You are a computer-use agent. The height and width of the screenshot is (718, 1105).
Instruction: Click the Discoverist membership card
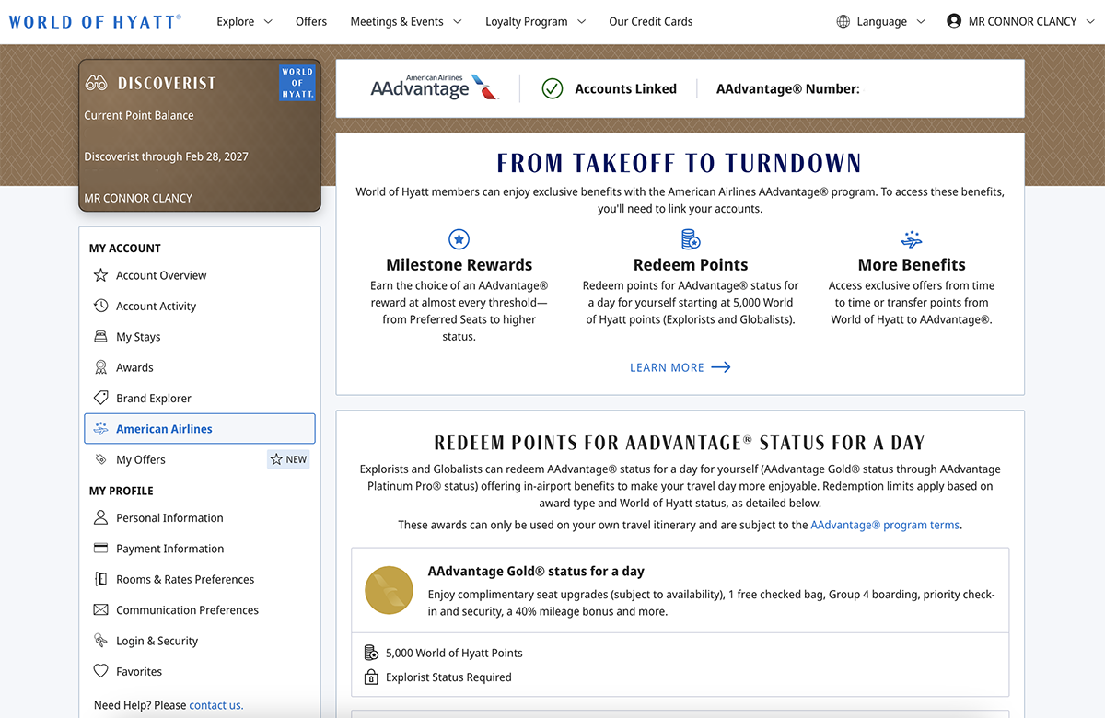tap(200, 136)
